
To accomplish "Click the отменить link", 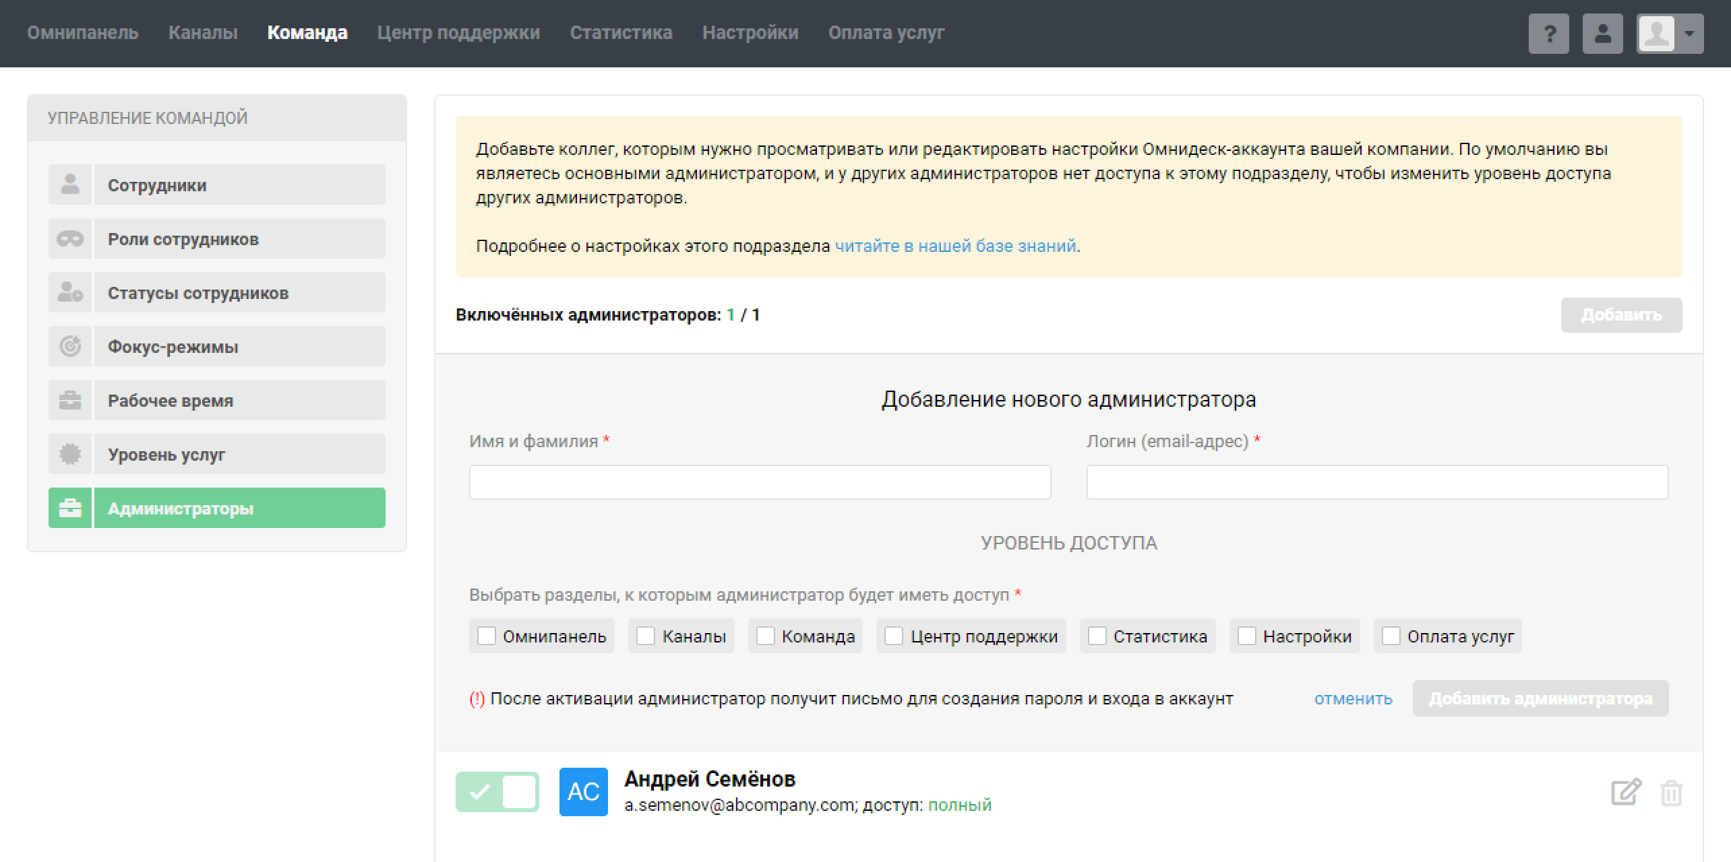I will (x=1353, y=698).
